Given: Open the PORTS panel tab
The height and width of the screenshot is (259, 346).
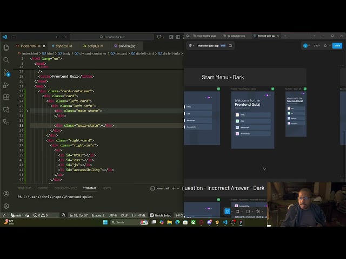Looking at the screenshot, I should coord(107,188).
